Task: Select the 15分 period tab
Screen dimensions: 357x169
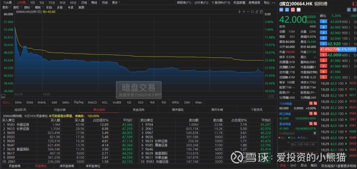Action: tap(52, 3)
